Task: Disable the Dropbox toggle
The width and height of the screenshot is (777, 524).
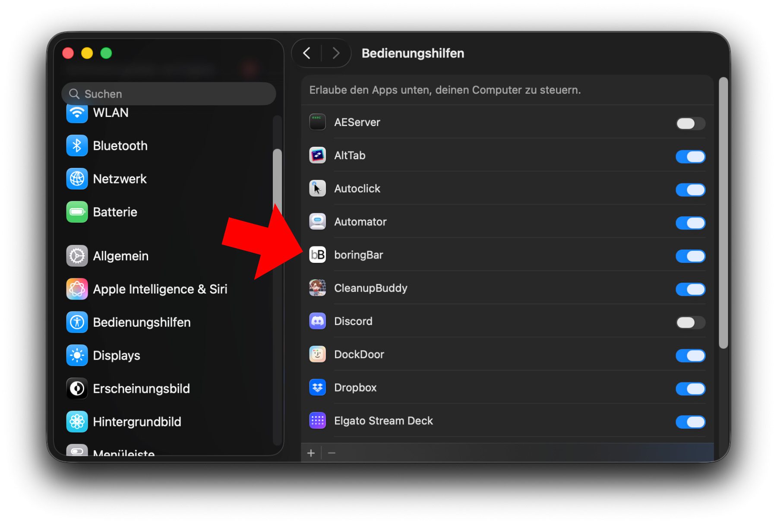Action: click(x=691, y=389)
